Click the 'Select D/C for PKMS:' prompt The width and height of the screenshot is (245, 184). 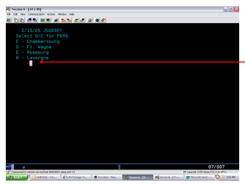pos(43,36)
